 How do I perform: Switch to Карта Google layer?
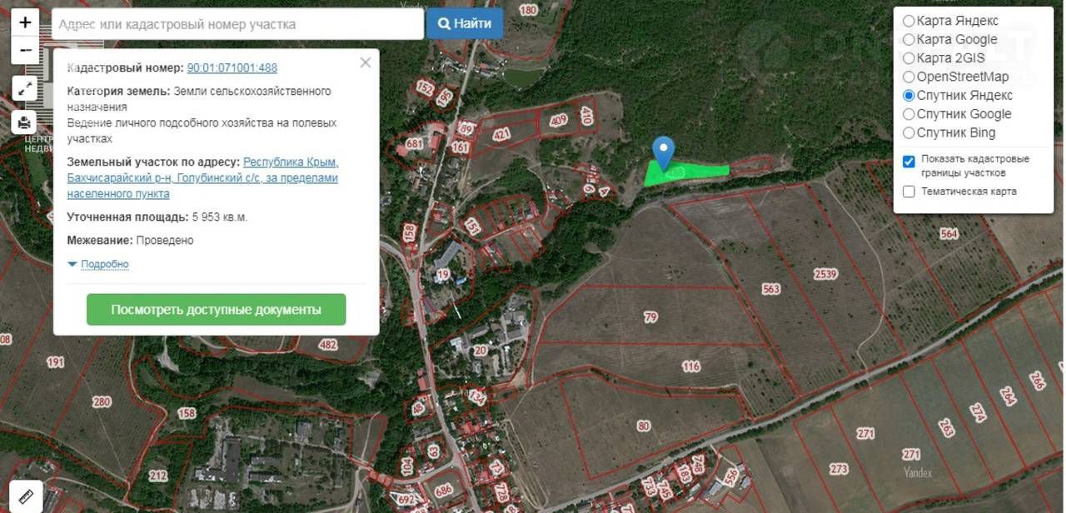[x=909, y=39]
